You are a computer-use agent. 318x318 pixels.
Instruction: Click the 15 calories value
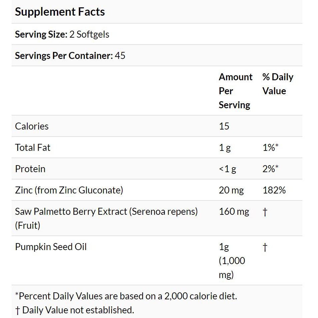[x=224, y=126]
